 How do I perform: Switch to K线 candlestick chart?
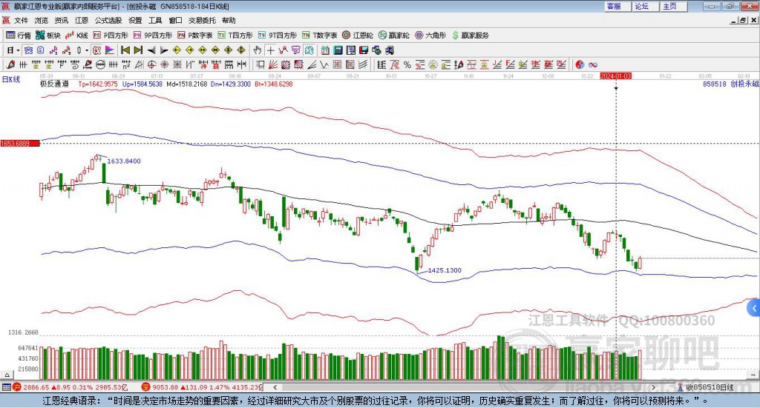pyautogui.click(x=78, y=35)
